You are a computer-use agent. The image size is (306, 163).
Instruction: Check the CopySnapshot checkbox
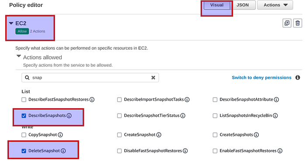[x=24, y=135]
